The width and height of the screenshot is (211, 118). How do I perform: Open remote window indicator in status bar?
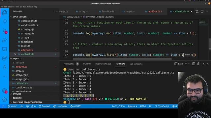coord(3,106)
